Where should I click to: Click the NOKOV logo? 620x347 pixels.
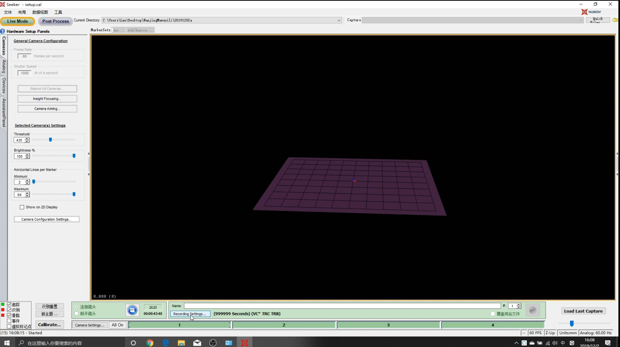[591, 12]
